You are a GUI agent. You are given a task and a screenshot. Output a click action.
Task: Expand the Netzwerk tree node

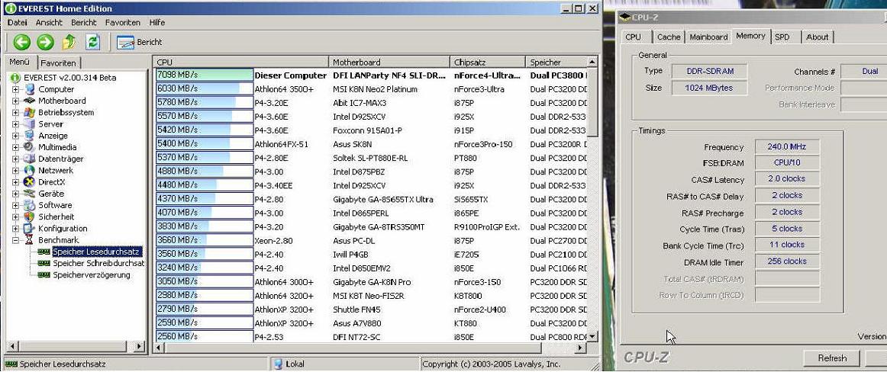15,171
